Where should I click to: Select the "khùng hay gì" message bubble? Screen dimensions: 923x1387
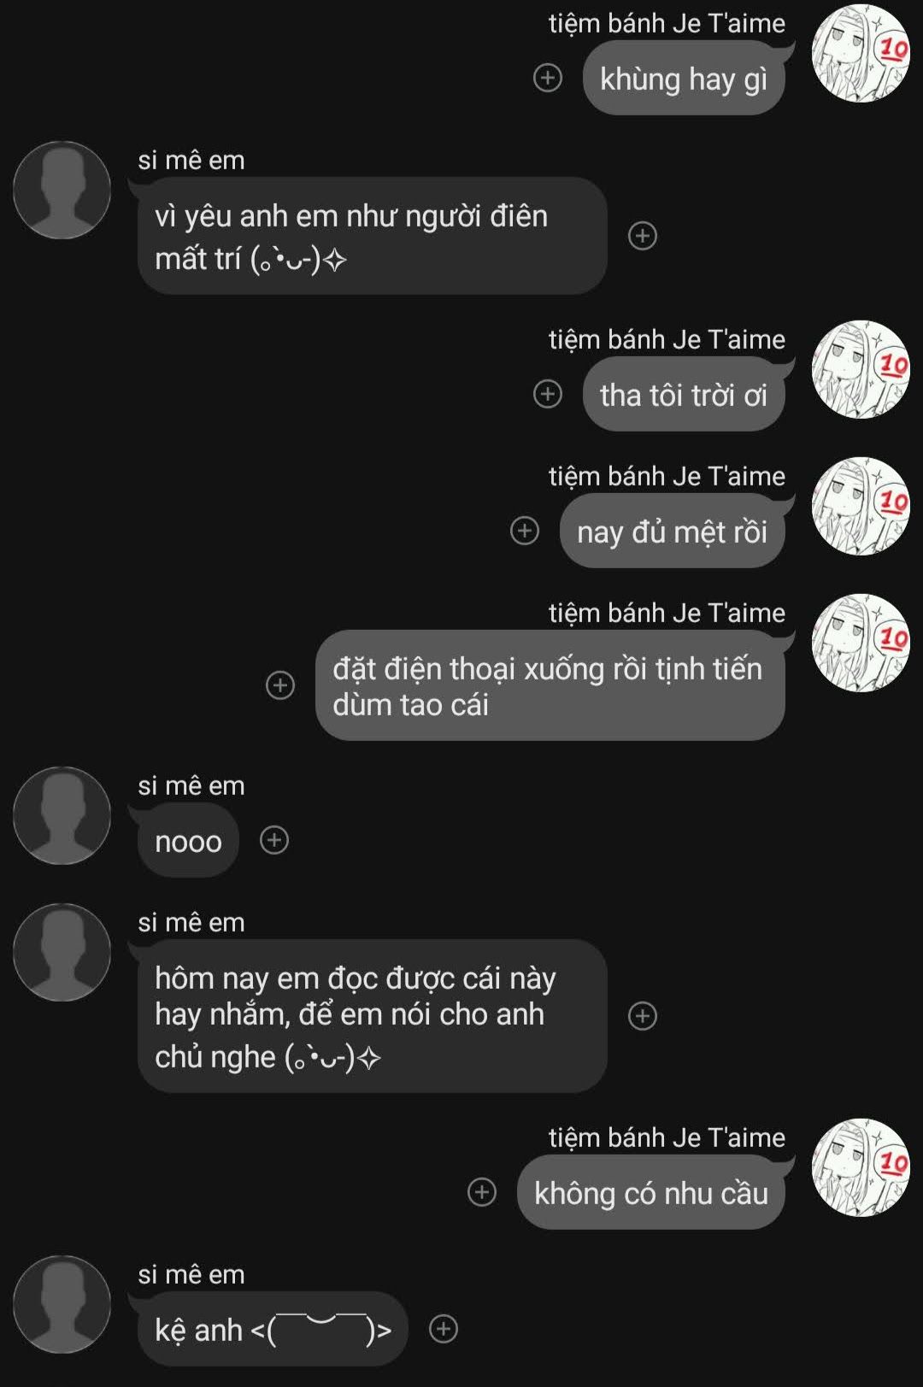(x=684, y=79)
